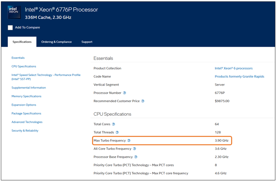Go to CPU Specifications sidebar link

coord(24,66)
